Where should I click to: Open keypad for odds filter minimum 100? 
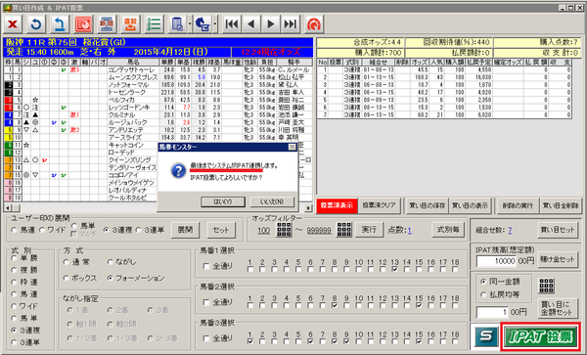[x=284, y=230]
